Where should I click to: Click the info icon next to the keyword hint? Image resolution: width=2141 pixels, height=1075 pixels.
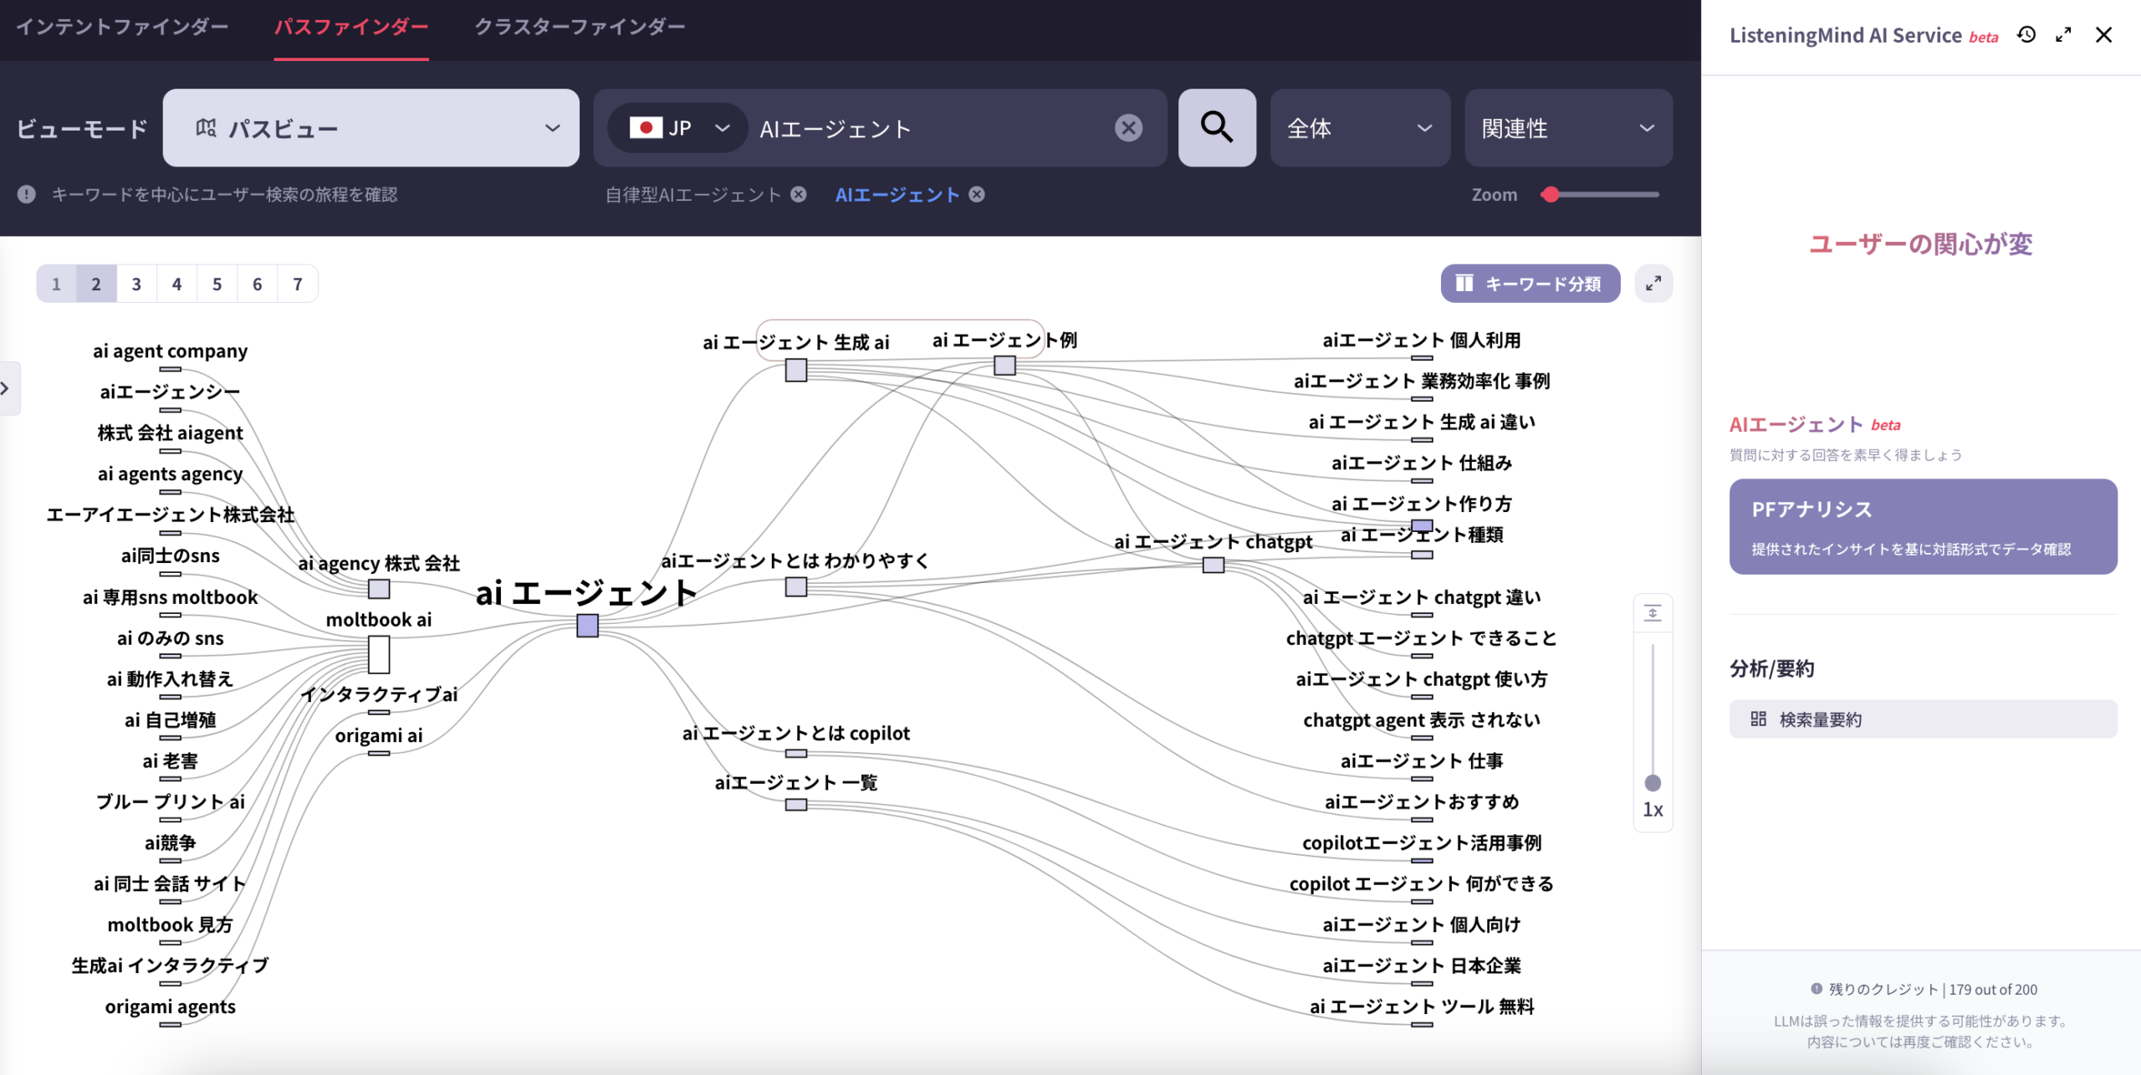[x=26, y=195]
